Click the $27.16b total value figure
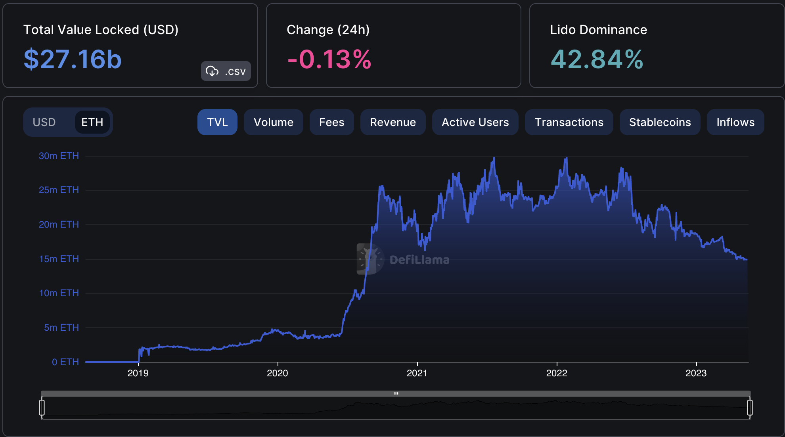The image size is (785, 437). [73, 59]
